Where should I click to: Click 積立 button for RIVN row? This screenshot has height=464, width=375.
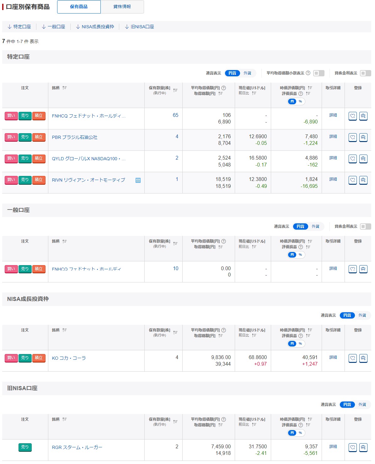[39, 180]
